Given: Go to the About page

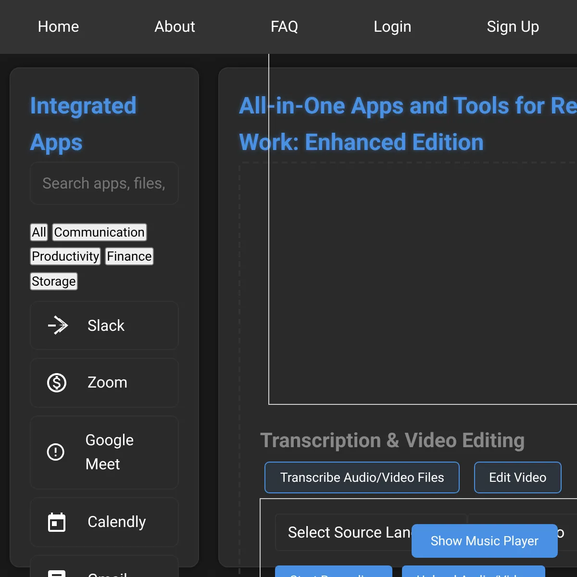Looking at the screenshot, I should coord(175,26).
